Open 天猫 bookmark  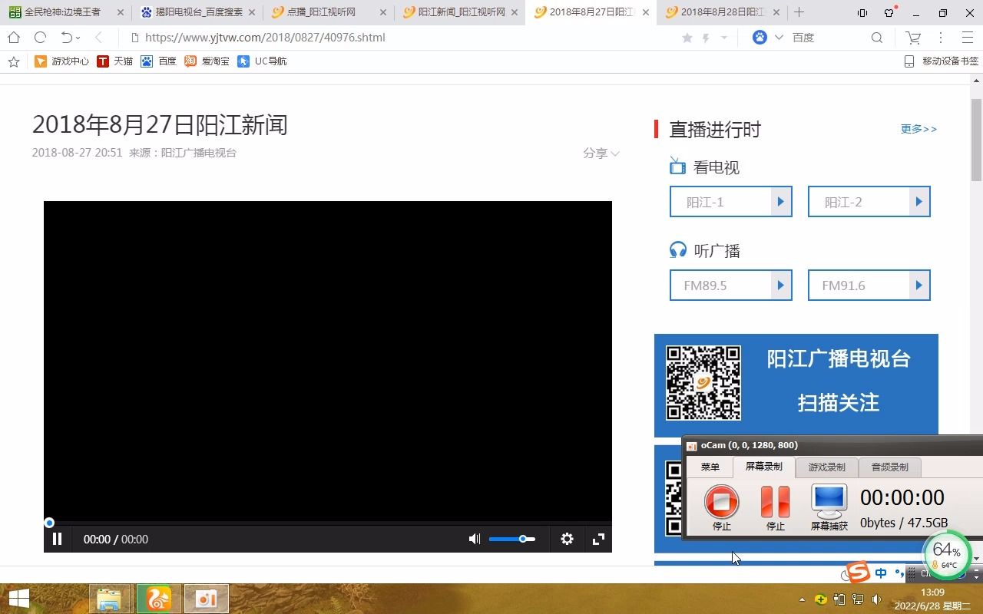coord(115,61)
